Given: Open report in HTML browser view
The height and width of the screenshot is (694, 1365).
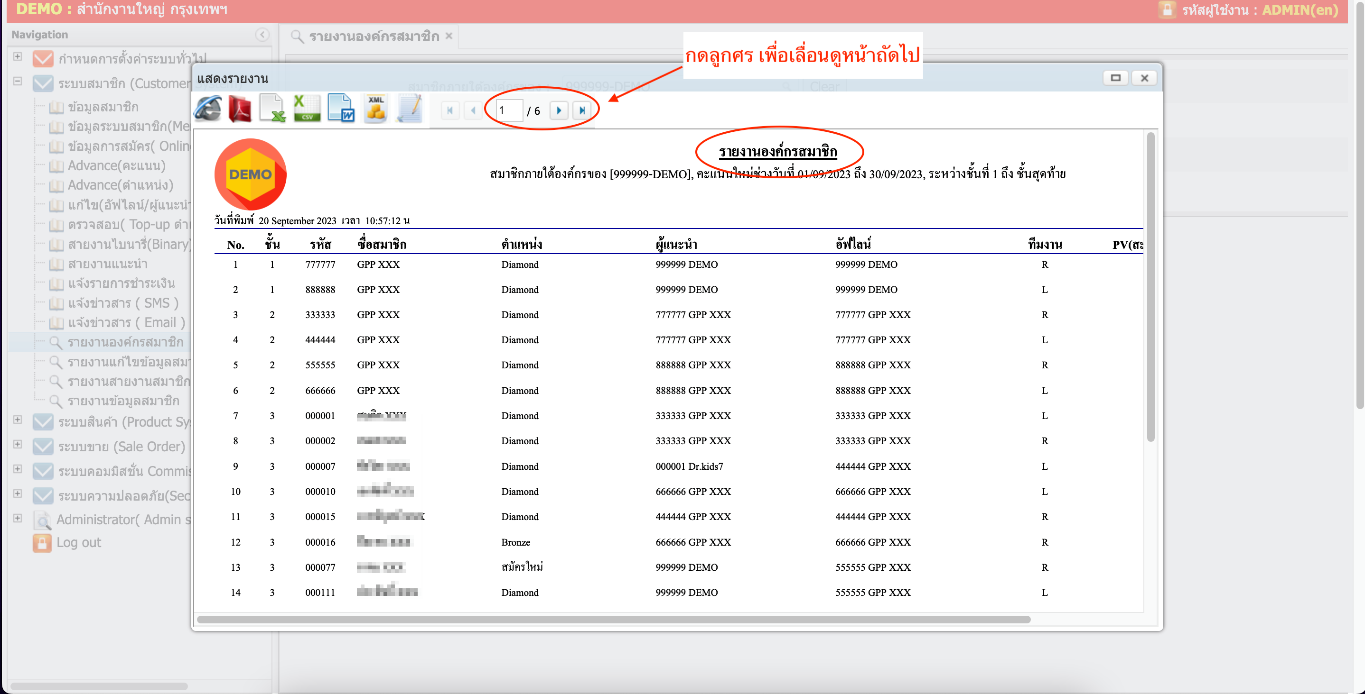Looking at the screenshot, I should pos(208,109).
